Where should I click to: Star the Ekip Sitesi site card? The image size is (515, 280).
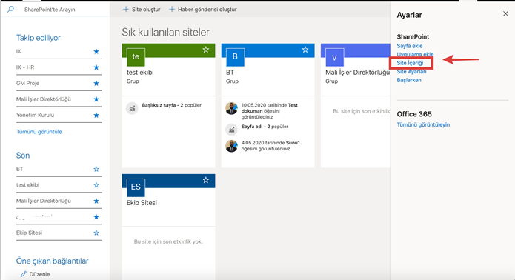[x=206, y=180]
